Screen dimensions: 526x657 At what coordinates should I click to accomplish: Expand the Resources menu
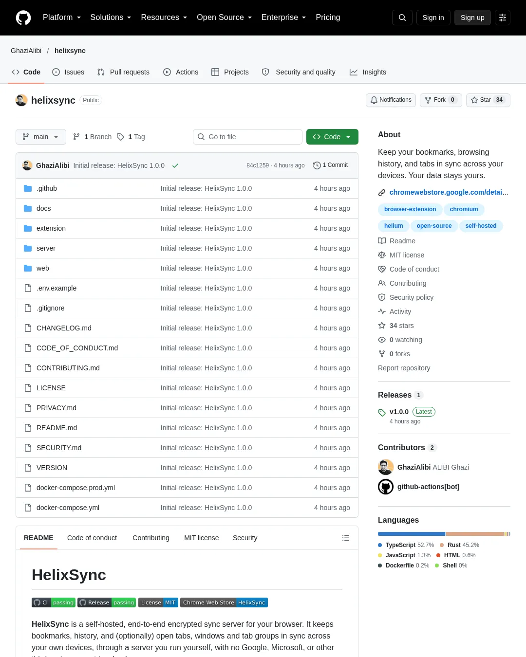164,18
